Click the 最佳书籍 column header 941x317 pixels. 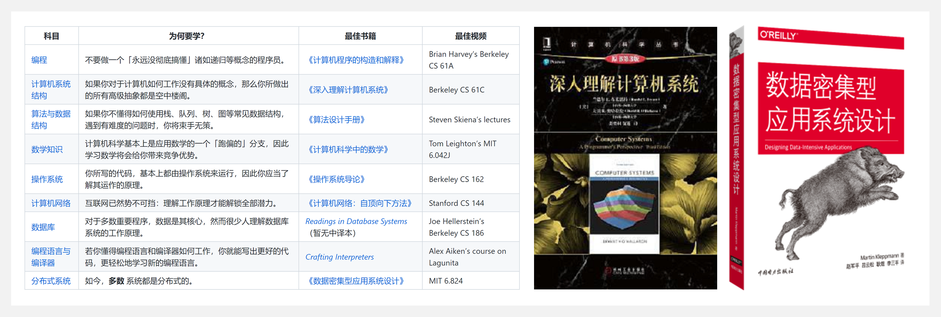[360, 36]
